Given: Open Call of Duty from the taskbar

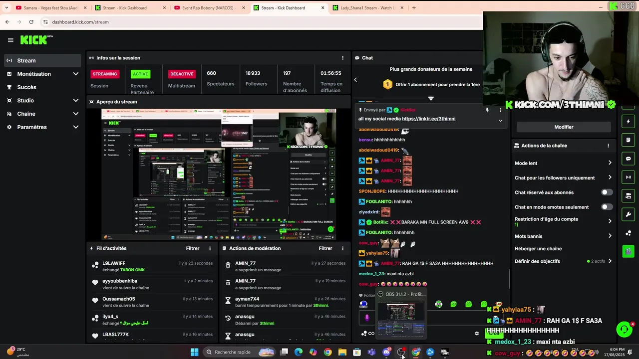Looking at the screenshot, I should 445,352.
